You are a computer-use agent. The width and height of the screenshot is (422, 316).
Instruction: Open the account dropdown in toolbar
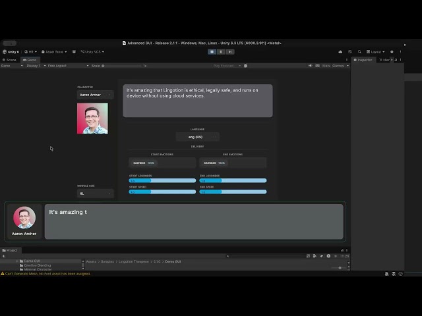tap(30, 52)
